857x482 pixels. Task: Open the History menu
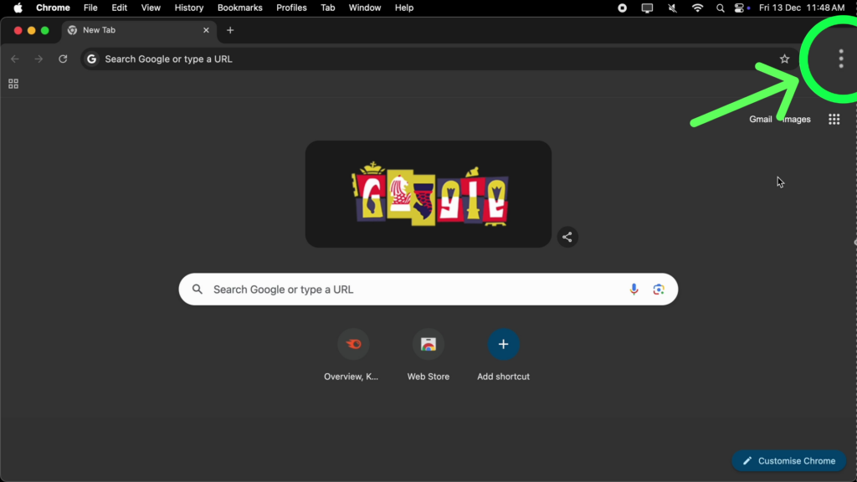[188, 8]
